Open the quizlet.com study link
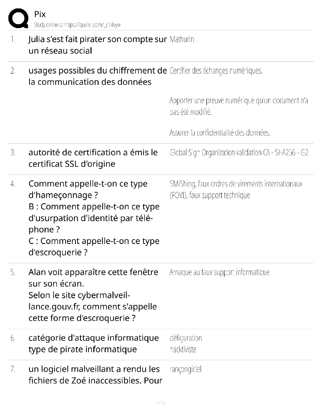The width and height of the screenshot is (321, 416). 77,25
